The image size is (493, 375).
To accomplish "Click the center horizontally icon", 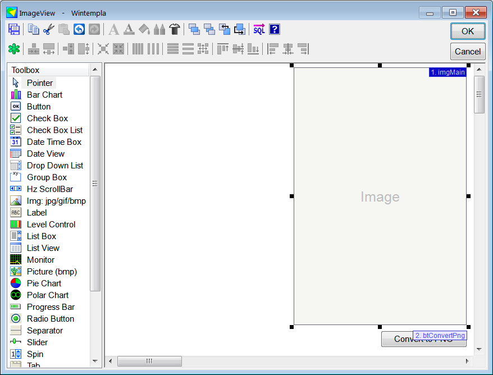I will [x=34, y=49].
